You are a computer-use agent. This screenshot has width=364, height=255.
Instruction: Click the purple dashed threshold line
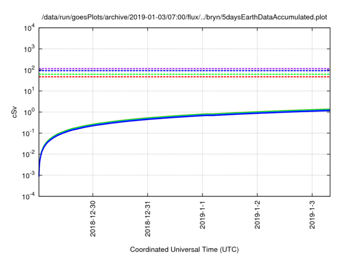[x=184, y=68]
